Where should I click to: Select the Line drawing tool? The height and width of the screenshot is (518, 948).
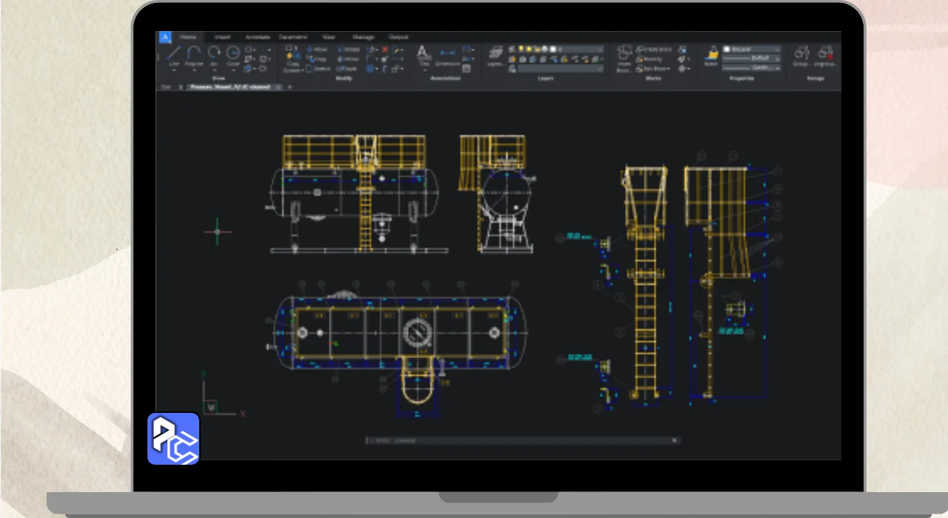pos(174,55)
